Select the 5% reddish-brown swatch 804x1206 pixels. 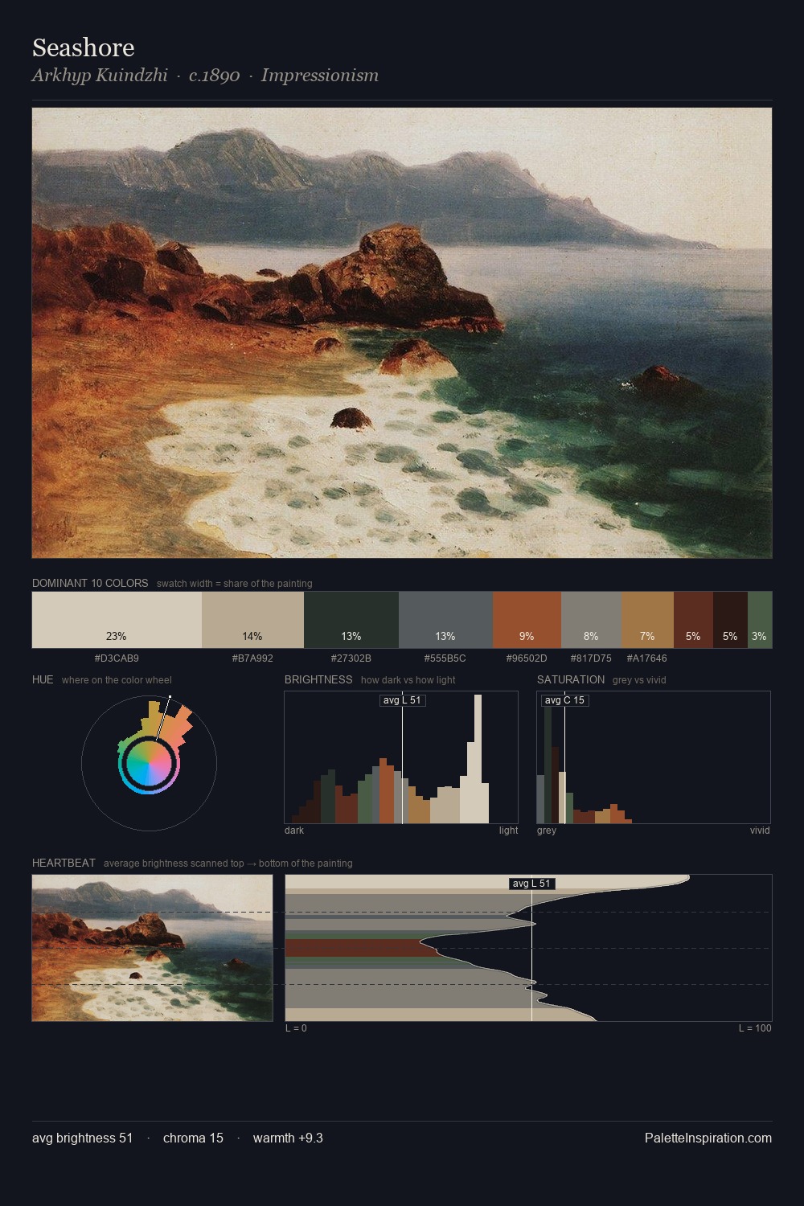click(693, 620)
